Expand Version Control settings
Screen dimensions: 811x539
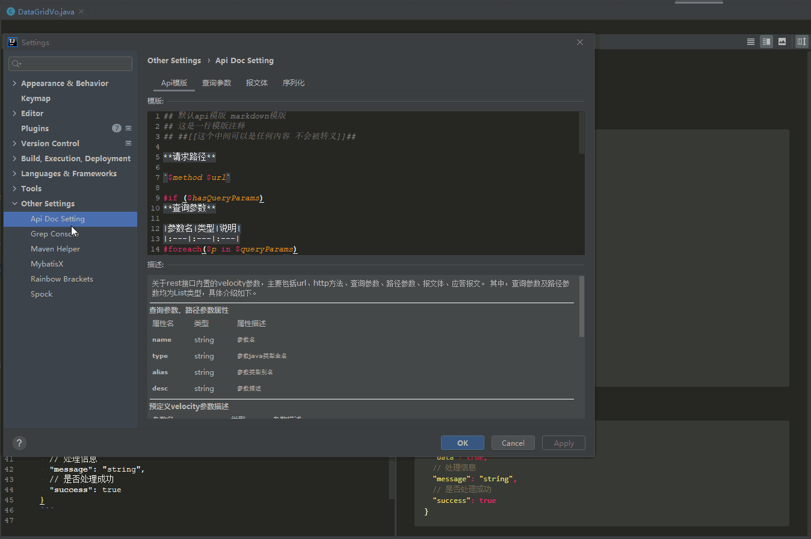[14, 143]
